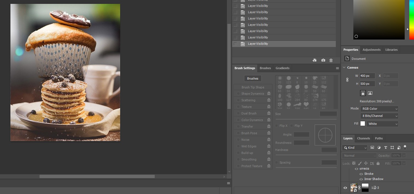Check the Flip X option
414x194 pixels.
[277, 126]
